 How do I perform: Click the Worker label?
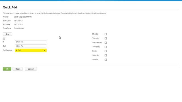tap(6, 17)
